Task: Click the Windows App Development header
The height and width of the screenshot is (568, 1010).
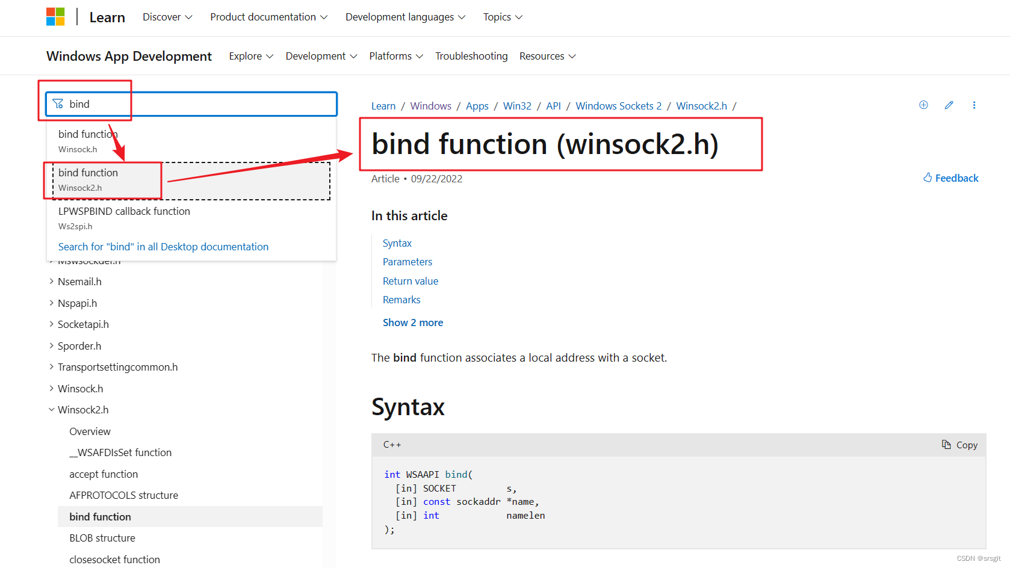Action: point(129,55)
